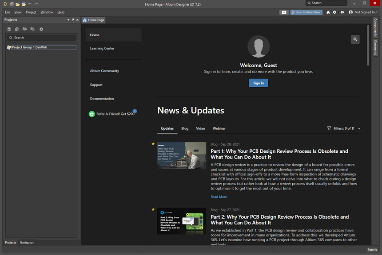Open Home in page sidebar
Image resolution: width=382 pixels, height=255 pixels.
pos(114,35)
